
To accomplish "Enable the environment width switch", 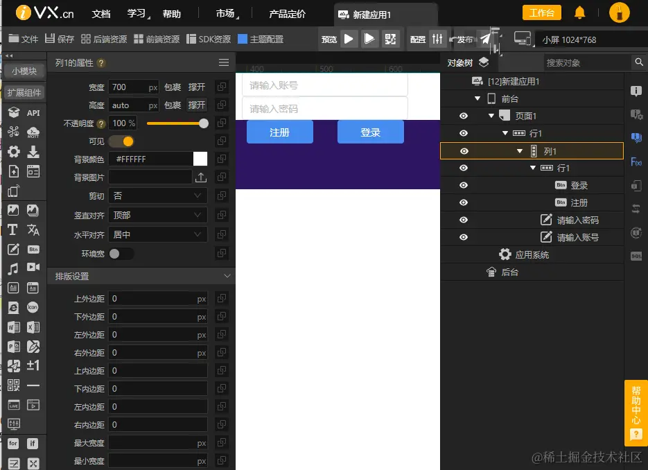I will [x=121, y=254].
